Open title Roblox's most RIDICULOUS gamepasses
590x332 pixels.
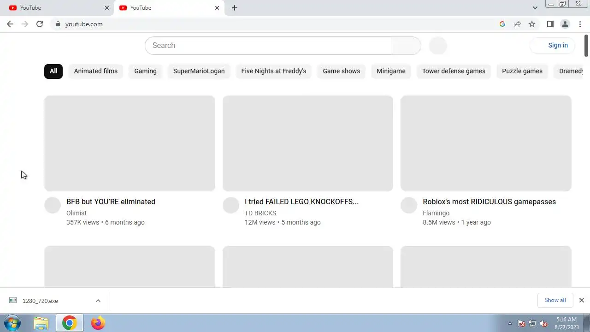coord(489,202)
